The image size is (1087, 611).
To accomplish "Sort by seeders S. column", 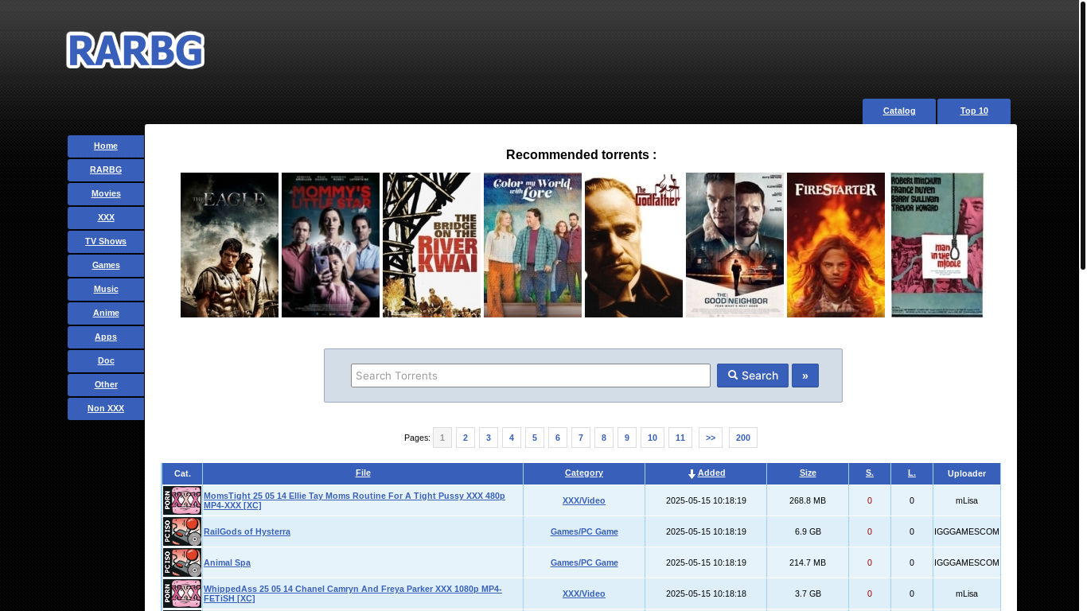I will [x=870, y=473].
